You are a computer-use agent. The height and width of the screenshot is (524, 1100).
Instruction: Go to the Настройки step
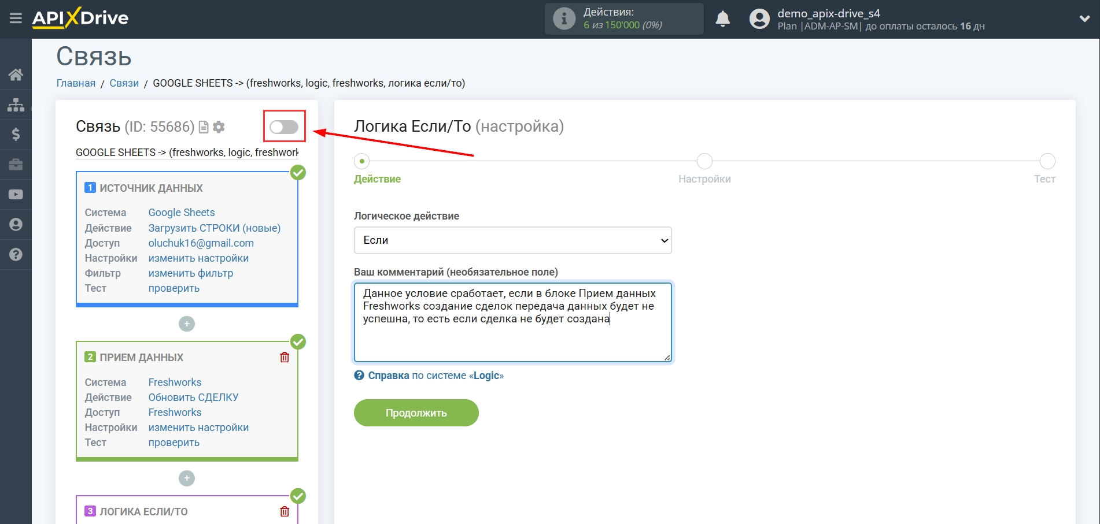coord(704,162)
